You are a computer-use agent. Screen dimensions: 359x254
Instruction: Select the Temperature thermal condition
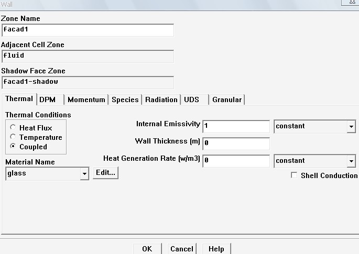[x=13, y=137]
